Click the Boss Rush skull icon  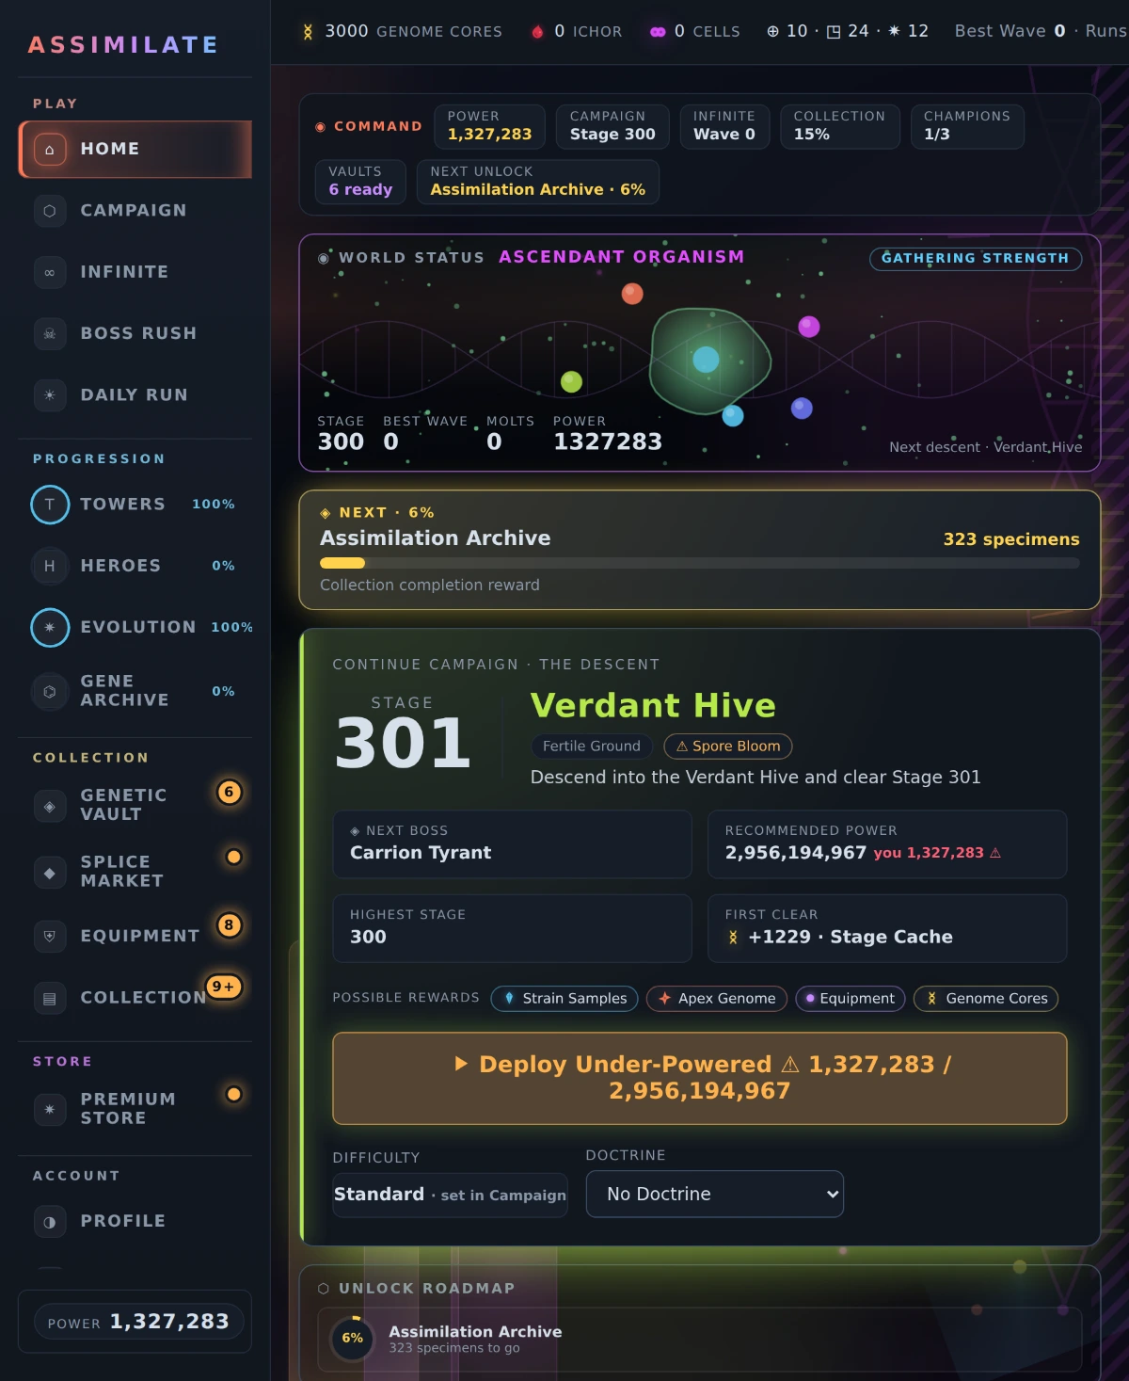tap(50, 333)
